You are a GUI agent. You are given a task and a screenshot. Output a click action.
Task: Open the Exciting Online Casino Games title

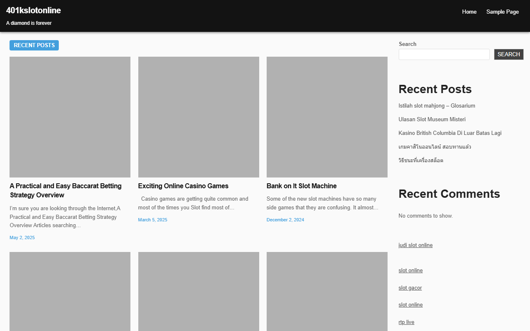coord(183,186)
